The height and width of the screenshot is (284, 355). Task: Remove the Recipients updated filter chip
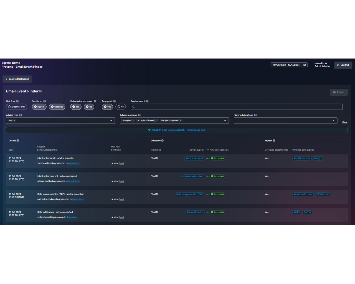180,121
